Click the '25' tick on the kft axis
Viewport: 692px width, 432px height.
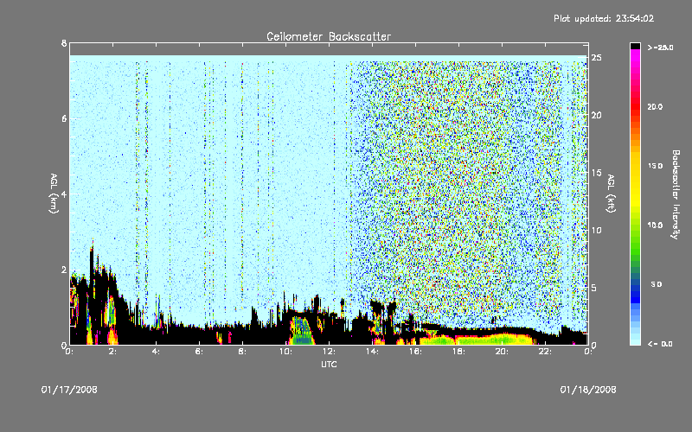click(x=596, y=58)
